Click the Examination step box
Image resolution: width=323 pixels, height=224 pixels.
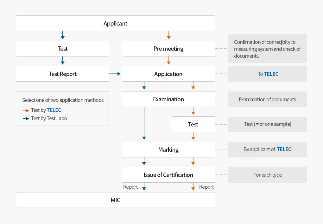point(168,99)
